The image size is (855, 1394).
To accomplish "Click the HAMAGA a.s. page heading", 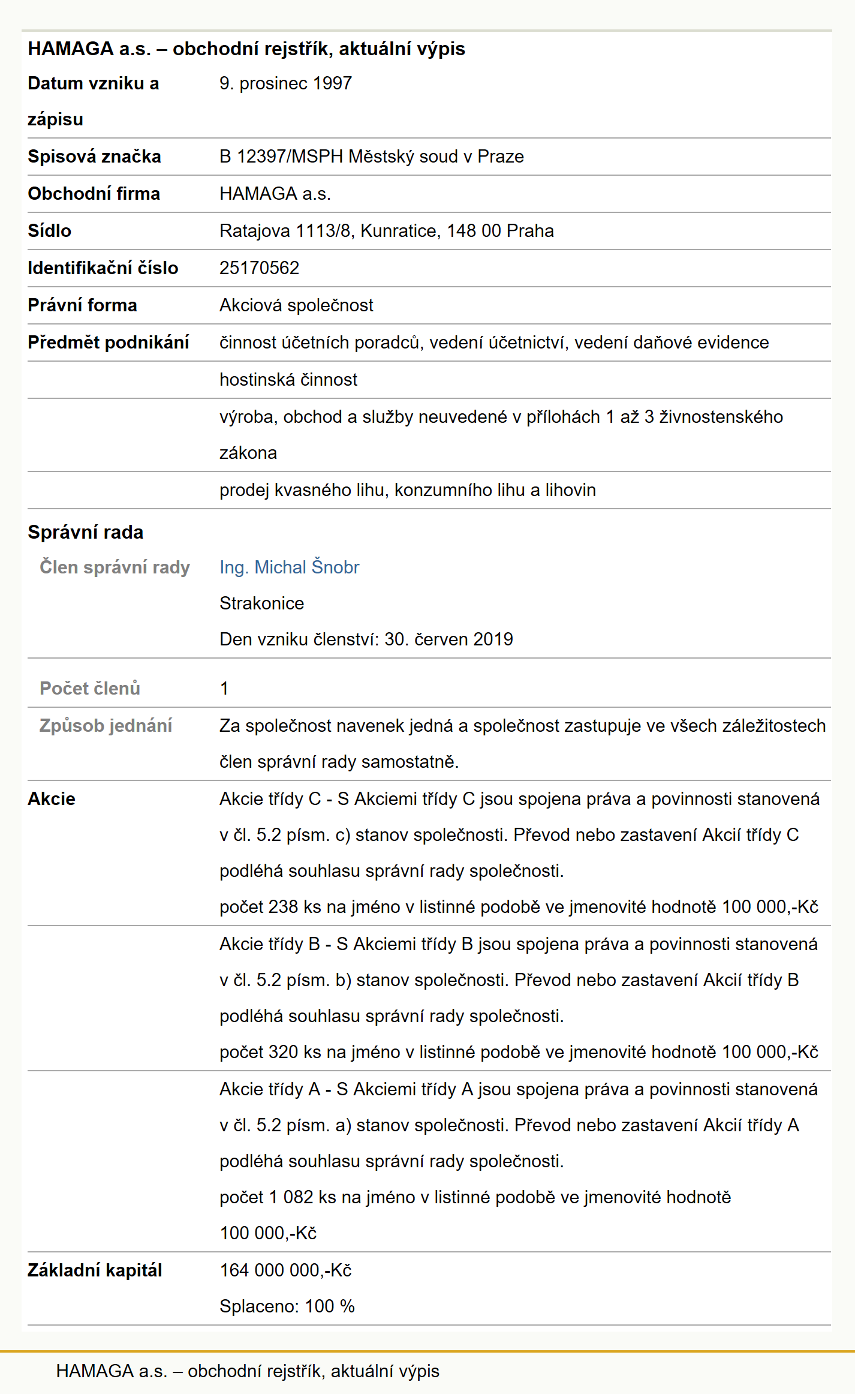I will (x=246, y=49).
